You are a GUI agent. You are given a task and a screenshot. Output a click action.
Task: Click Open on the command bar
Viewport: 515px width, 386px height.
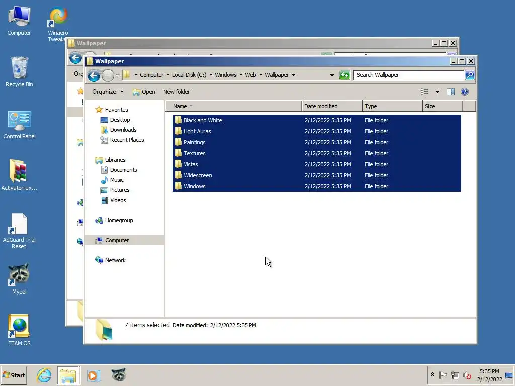144,92
